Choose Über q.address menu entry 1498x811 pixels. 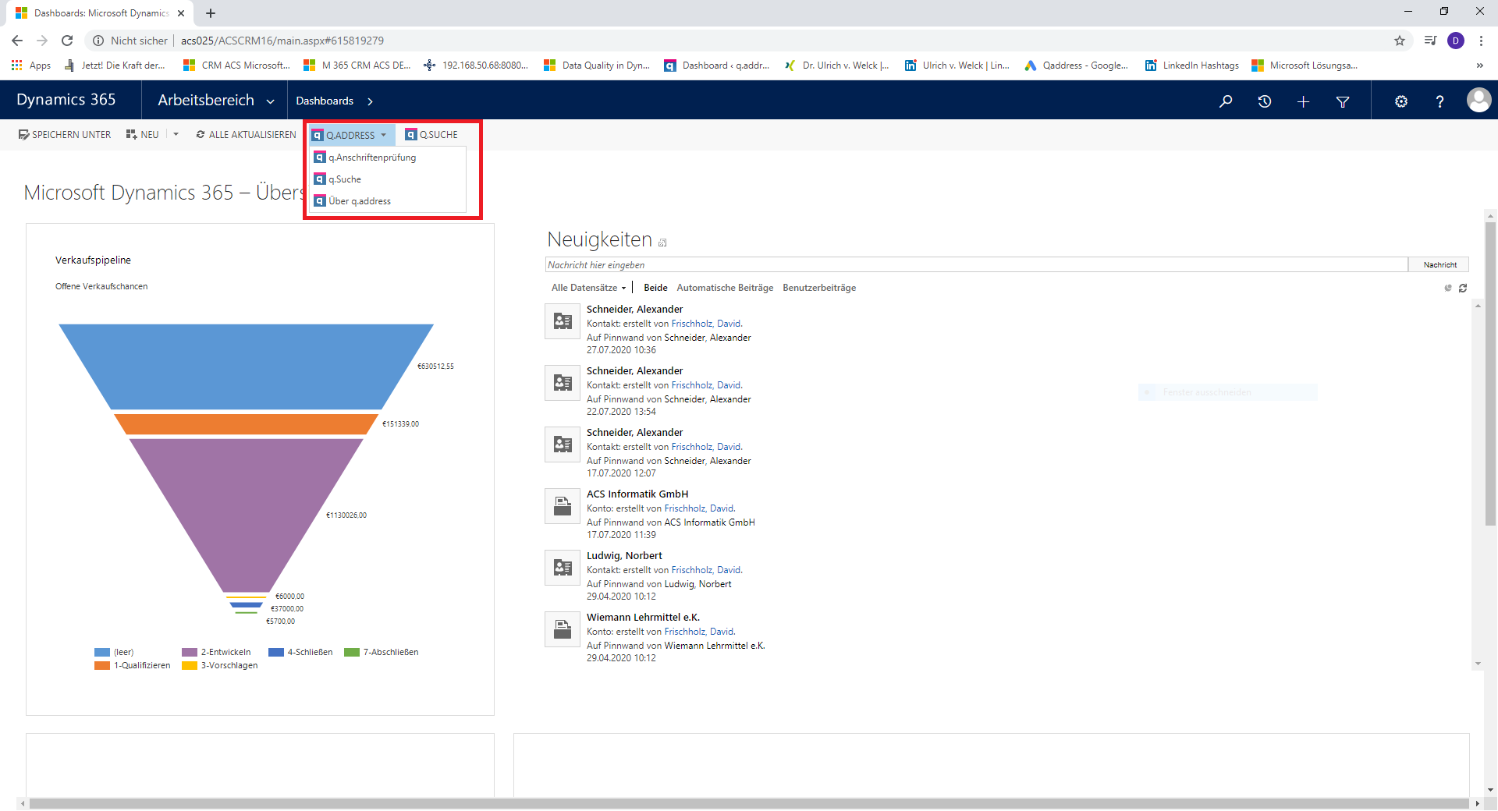360,201
